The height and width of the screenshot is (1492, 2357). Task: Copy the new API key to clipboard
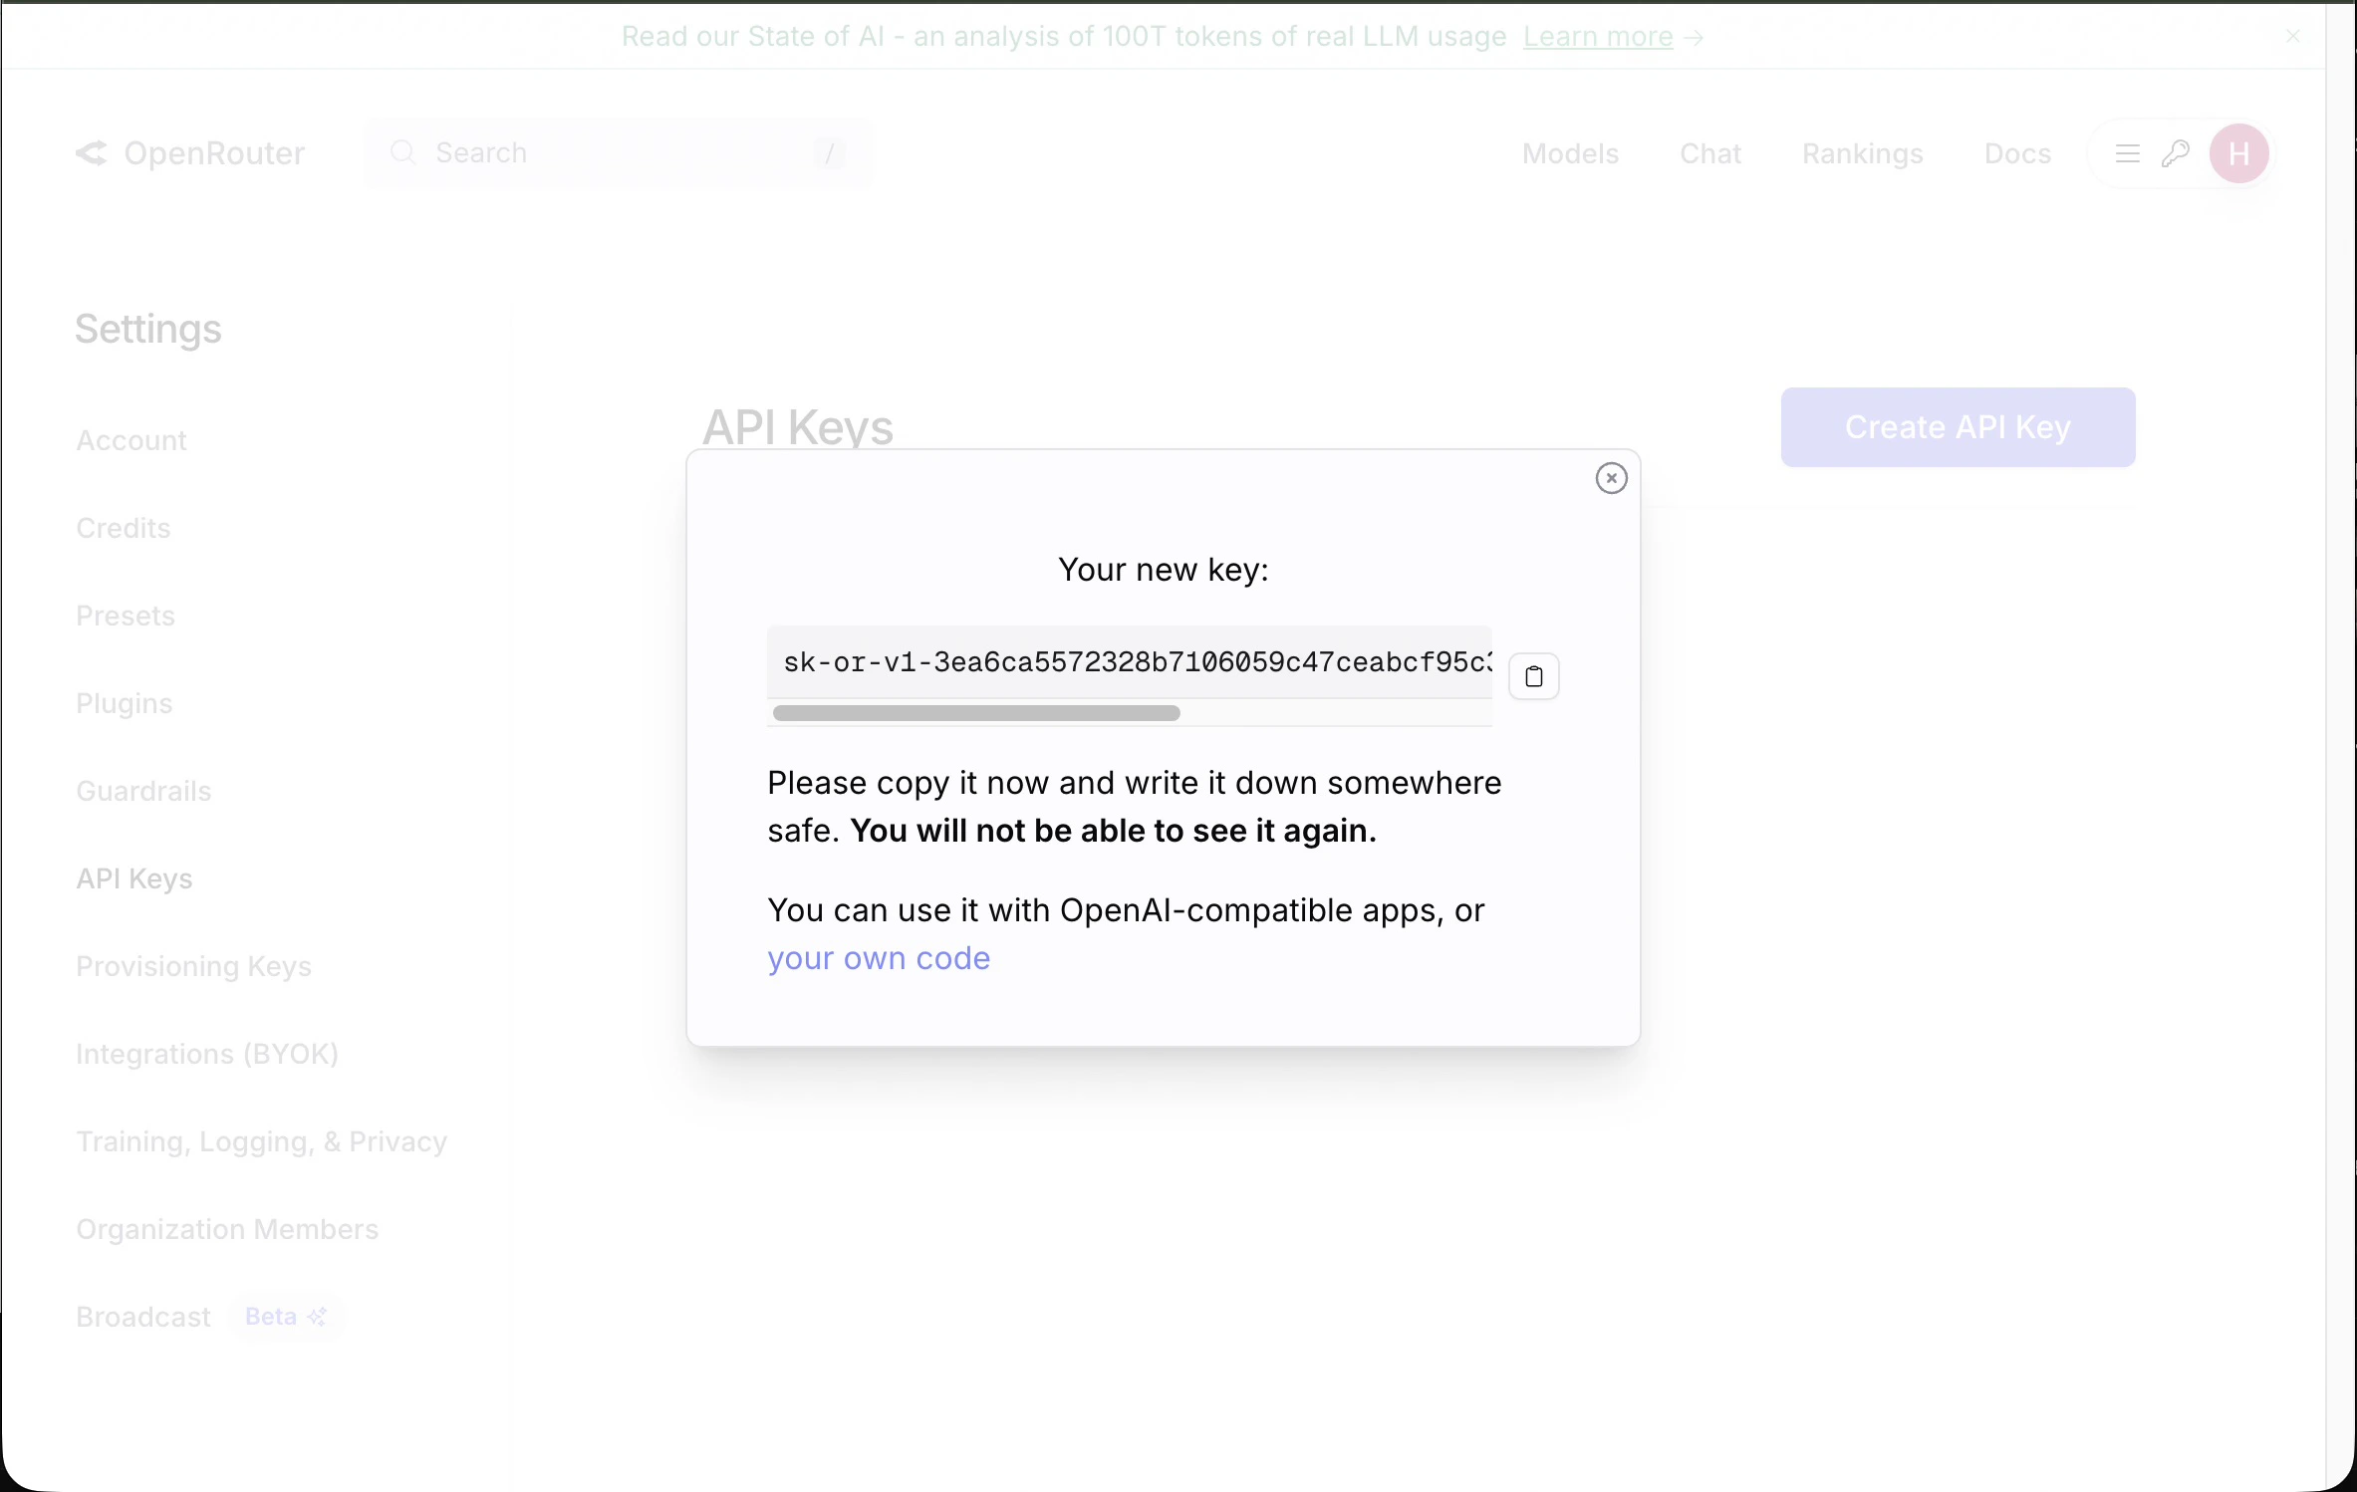[x=1533, y=676]
